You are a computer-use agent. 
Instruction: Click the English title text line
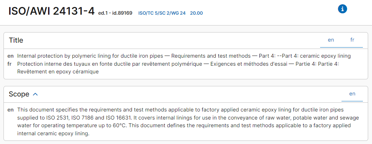click(184, 56)
